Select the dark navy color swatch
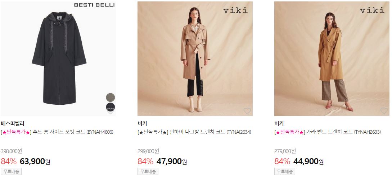392x180 pixels. [110, 107]
